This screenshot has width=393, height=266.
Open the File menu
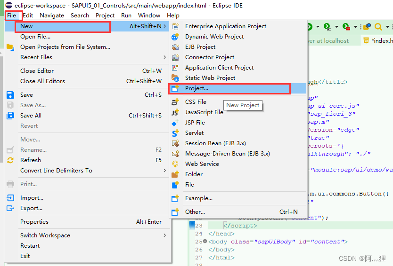(11, 15)
